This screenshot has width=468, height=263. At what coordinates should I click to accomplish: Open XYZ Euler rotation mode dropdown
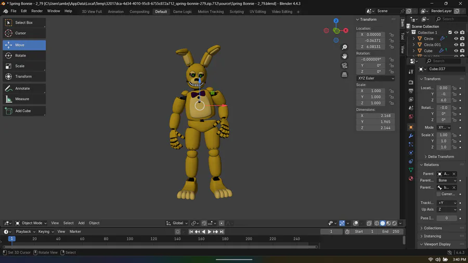[x=375, y=78]
